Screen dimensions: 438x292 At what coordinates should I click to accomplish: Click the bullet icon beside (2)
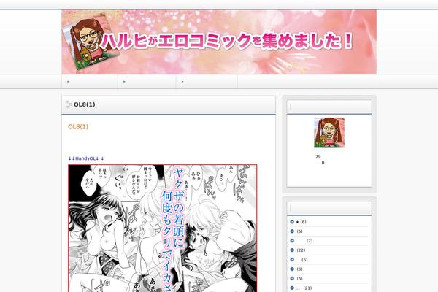(x=292, y=241)
